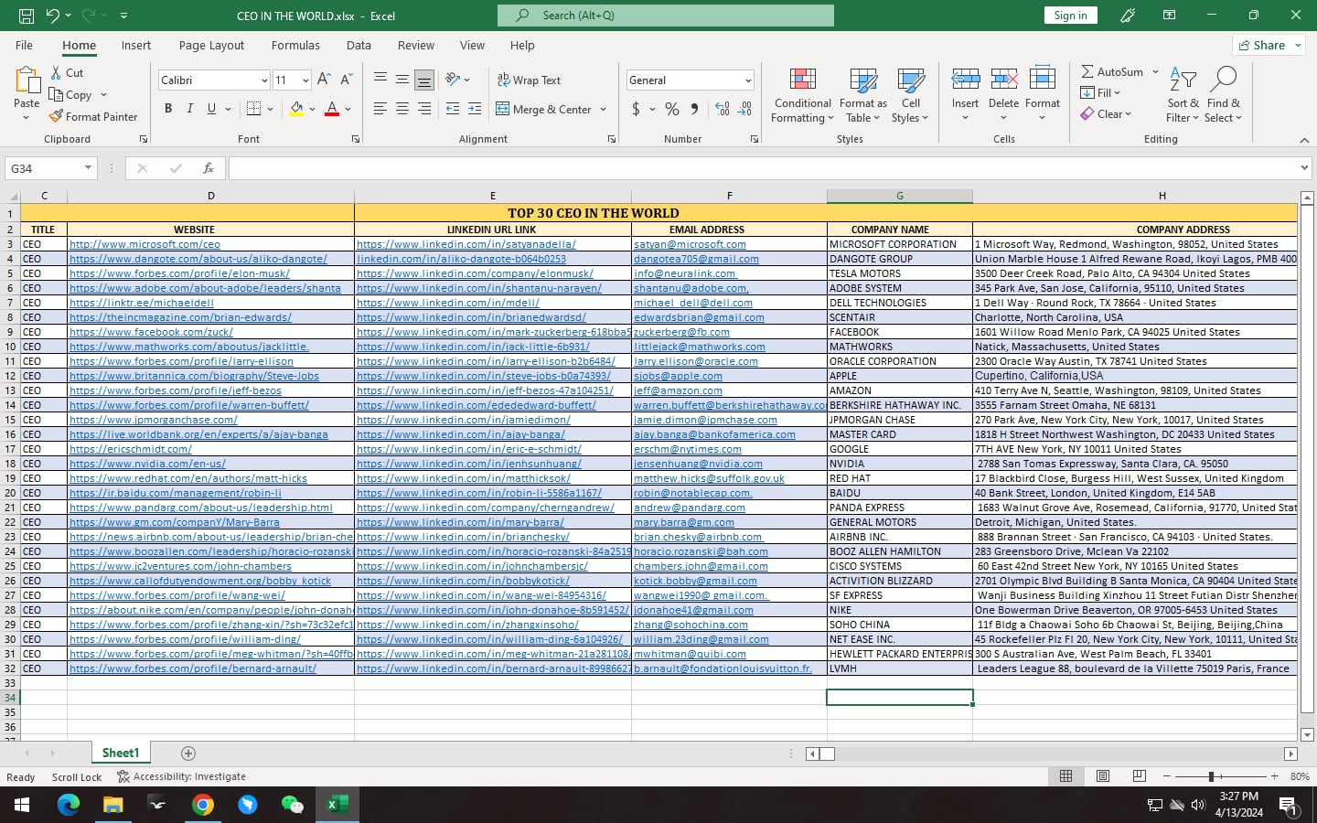Collapse the ribbon with the chevron
This screenshot has width=1317, height=823.
click(x=1304, y=140)
